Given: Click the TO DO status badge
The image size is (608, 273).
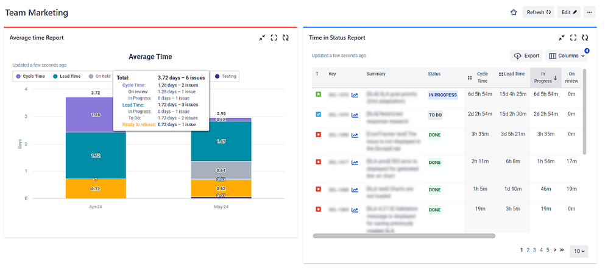Looking at the screenshot, I should [x=434, y=115].
